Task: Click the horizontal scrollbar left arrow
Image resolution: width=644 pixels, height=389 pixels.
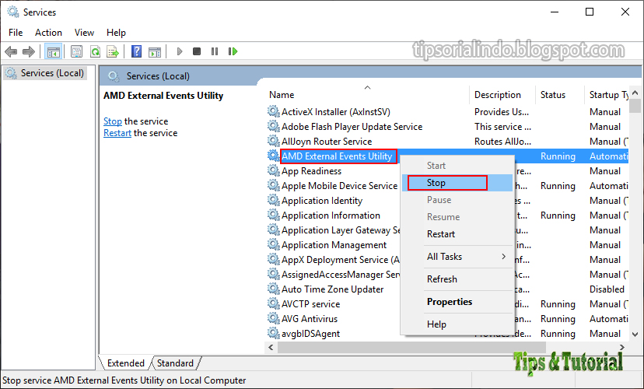Action: pos(271,348)
